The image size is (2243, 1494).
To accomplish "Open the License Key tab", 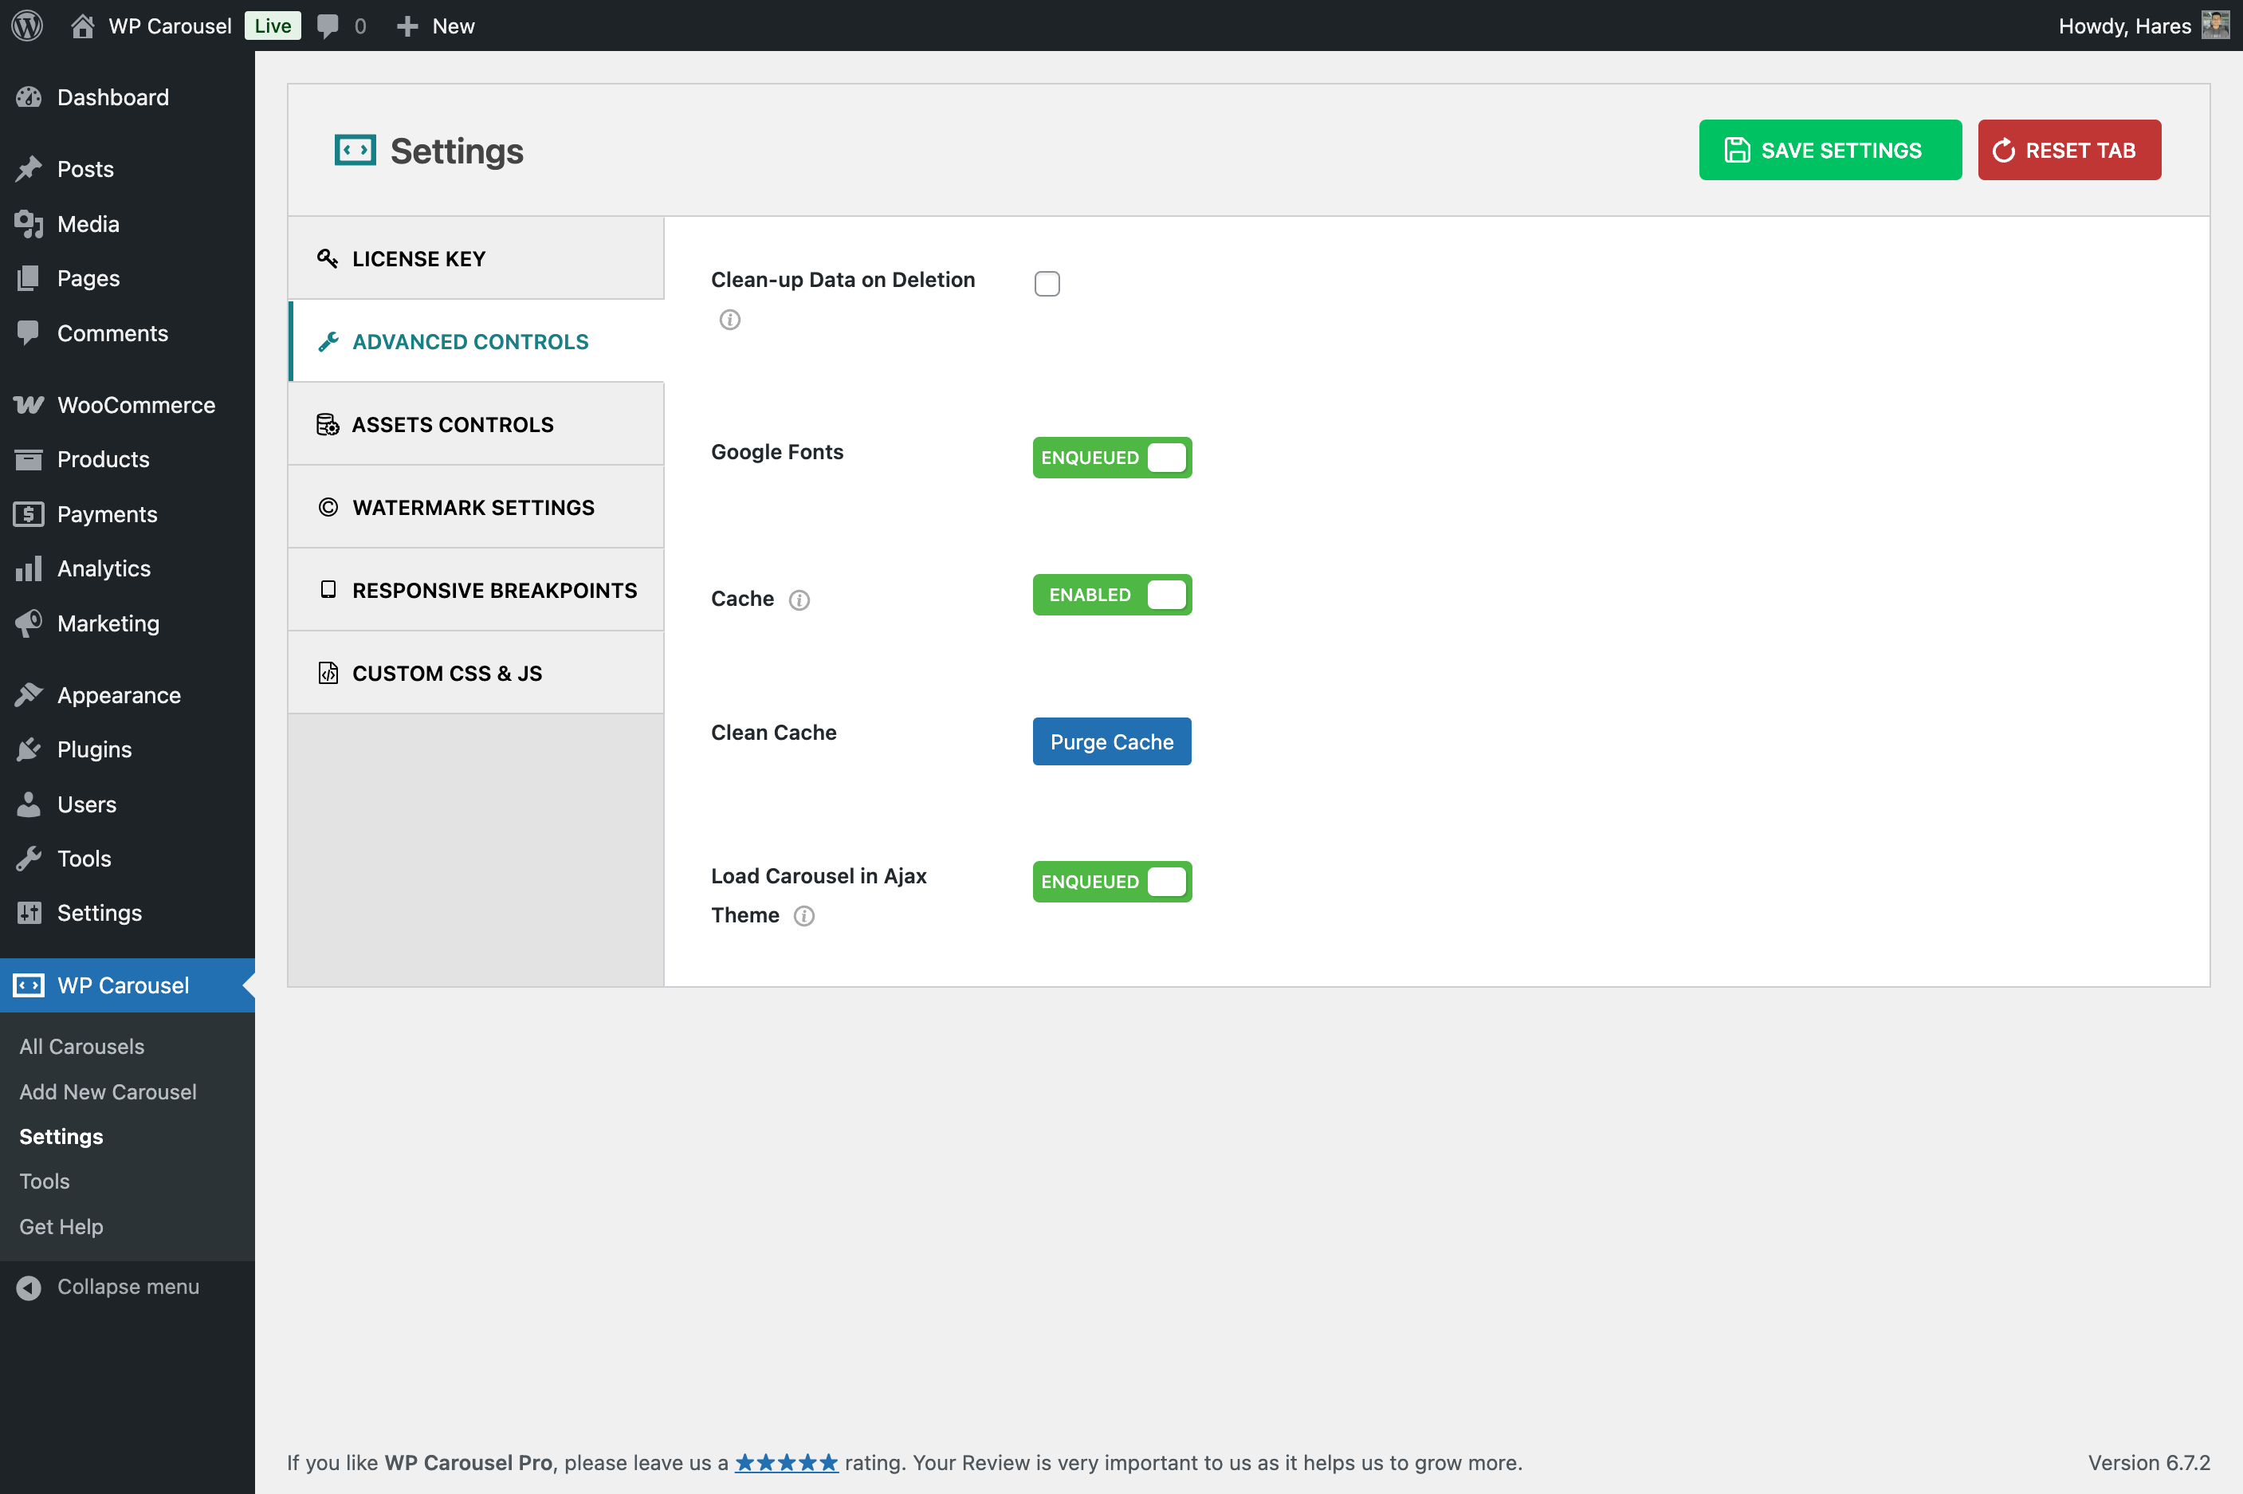I will (476, 258).
